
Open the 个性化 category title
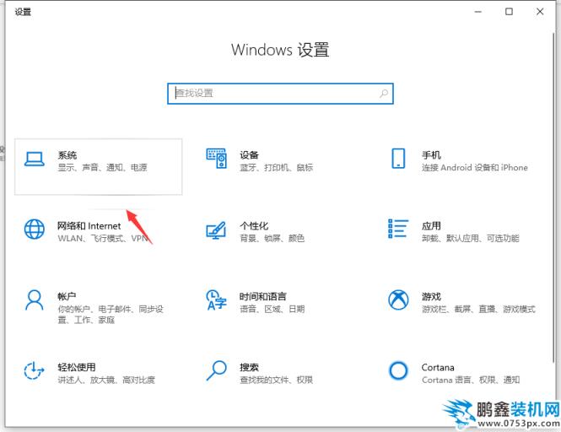pos(254,226)
